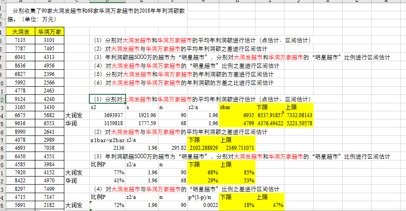Viewport: 406px width, 211px height.
Task: Select the p*(1-p)/n header cell
Action: coord(203,197)
